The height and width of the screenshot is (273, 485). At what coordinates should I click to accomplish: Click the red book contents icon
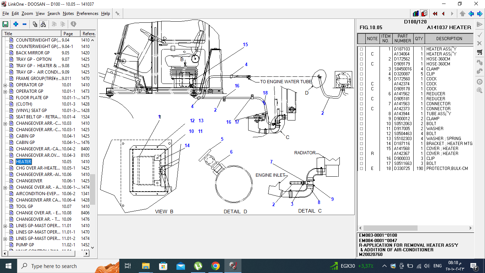pyautogui.click(x=424, y=14)
